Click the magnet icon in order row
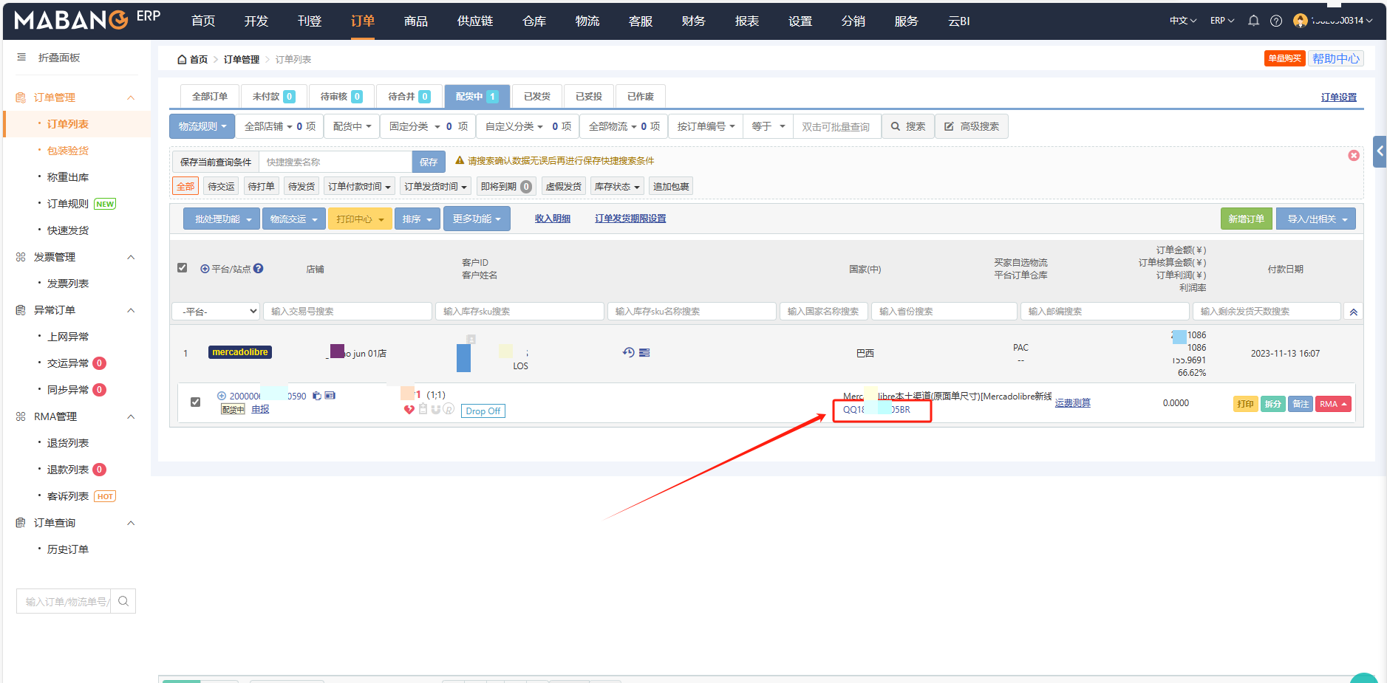Screen dimensions: 1387x683 [436, 409]
